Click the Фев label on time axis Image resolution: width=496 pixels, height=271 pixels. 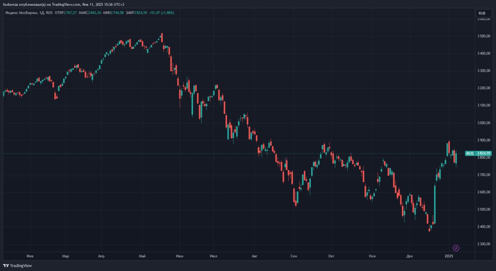30,256
